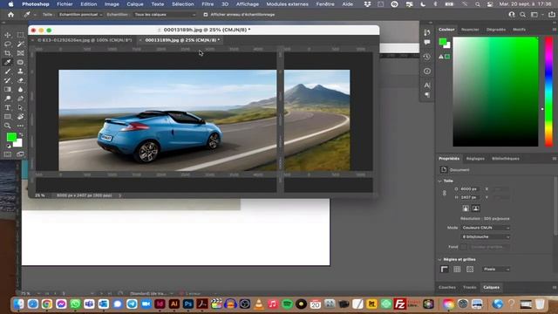This screenshot has width=558, height=314.
Task: Go to Photoshop Home screen
Action: pos(11,15)
